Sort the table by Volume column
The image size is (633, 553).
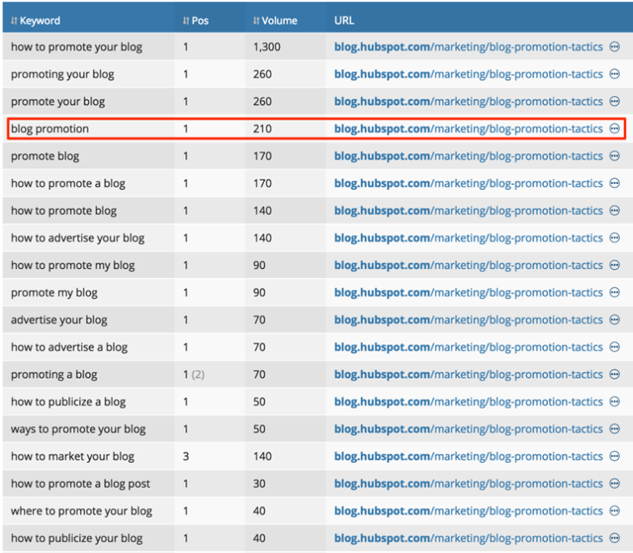(276, 21)
